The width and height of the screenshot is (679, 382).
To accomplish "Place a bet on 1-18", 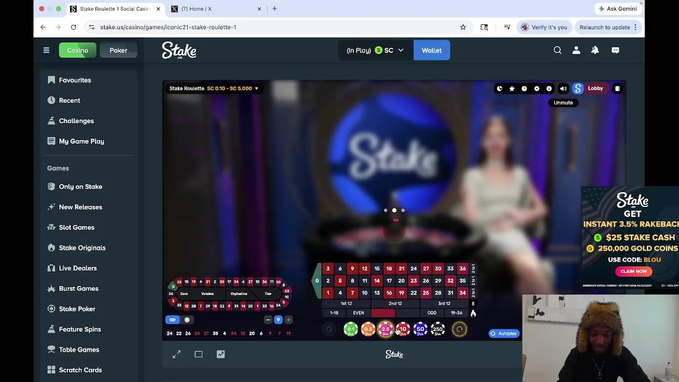I will click(x=334, y=313).
